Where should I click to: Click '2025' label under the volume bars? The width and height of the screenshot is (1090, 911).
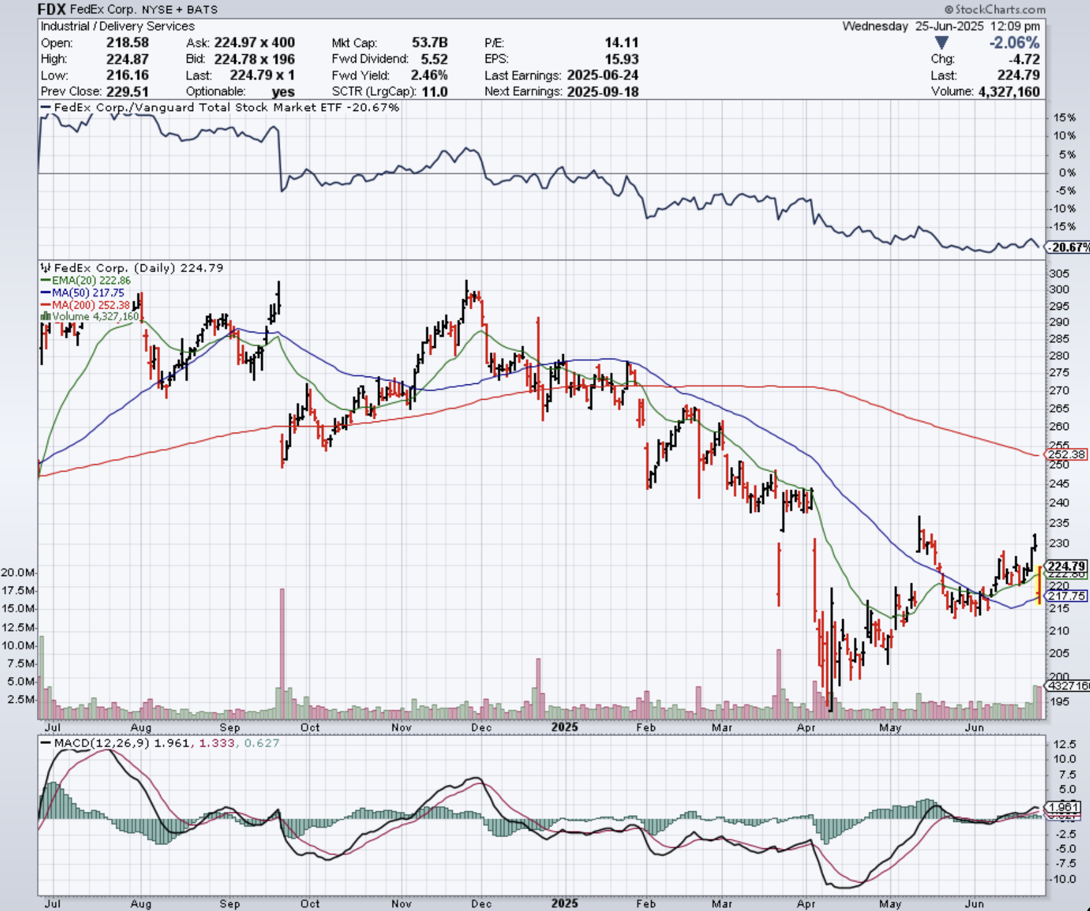point(565,727)
